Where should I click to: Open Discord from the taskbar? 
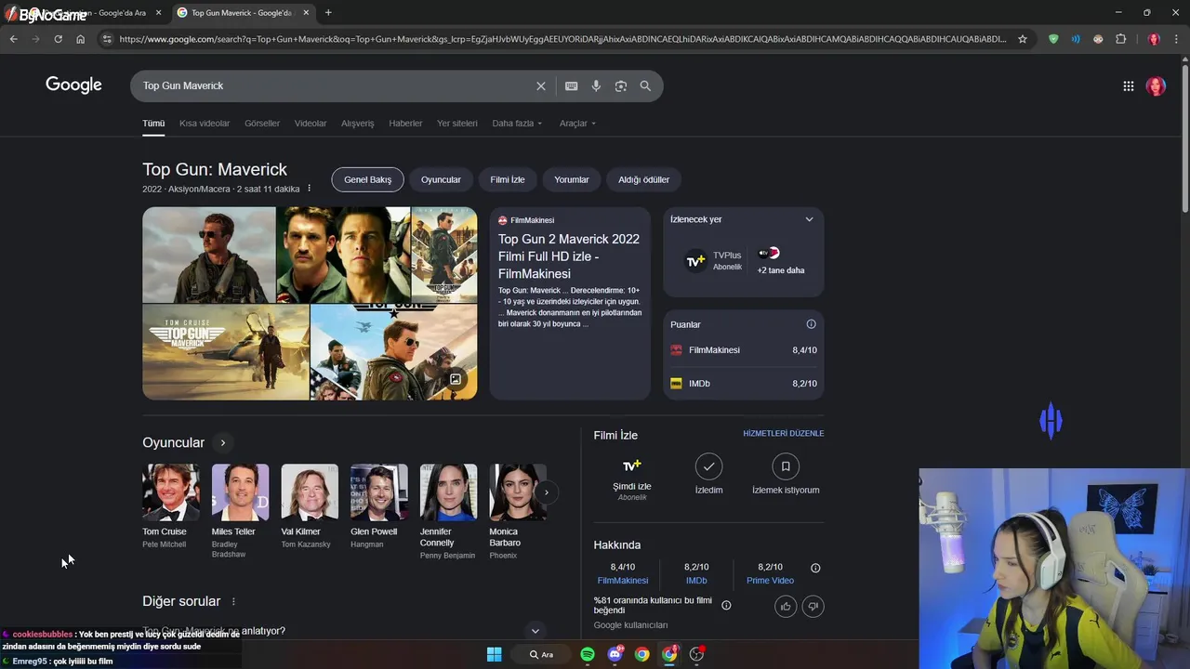pos(615,654)
